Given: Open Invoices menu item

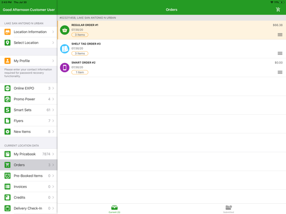Looking at the screenshot, I should [28, 187].
